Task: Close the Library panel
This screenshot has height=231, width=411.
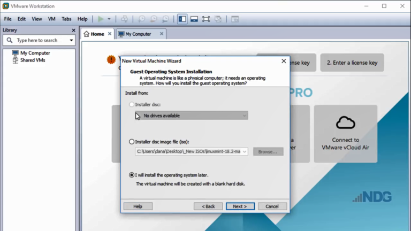Action: (x=74, y=30)
